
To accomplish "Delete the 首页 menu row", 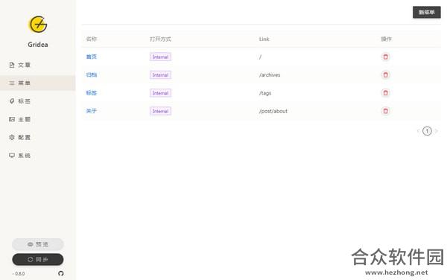I will point(385,57).
